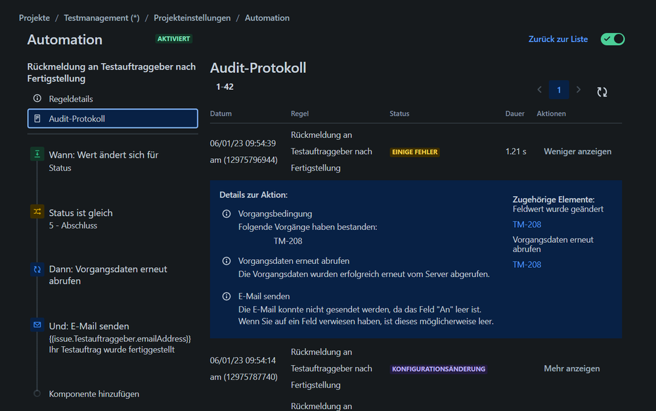Click the Audit-Protokoll clipboard icon
The height and width of the screenshot is (411, 656).
37,118
